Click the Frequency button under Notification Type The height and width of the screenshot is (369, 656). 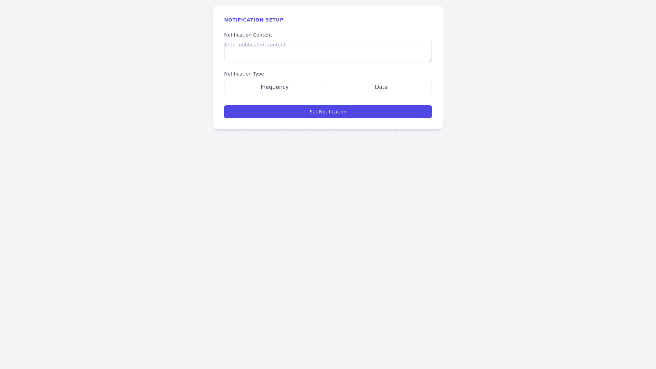click(x=274, y=87)
